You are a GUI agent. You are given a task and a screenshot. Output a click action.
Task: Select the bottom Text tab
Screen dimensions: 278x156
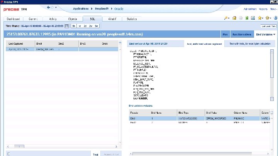pyautogui.click(x=95, y=154)
